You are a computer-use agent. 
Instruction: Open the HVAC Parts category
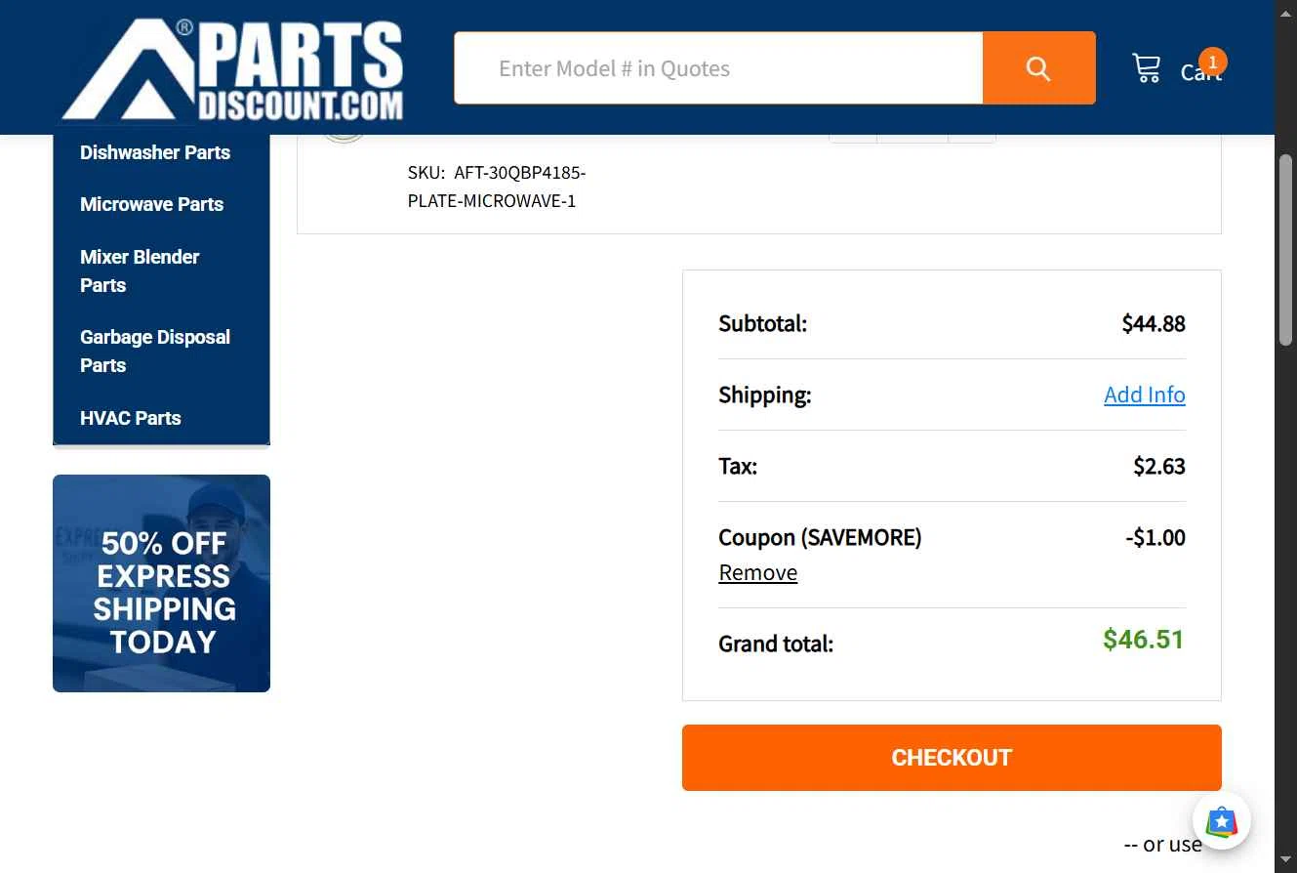click(x=131, y=418)
